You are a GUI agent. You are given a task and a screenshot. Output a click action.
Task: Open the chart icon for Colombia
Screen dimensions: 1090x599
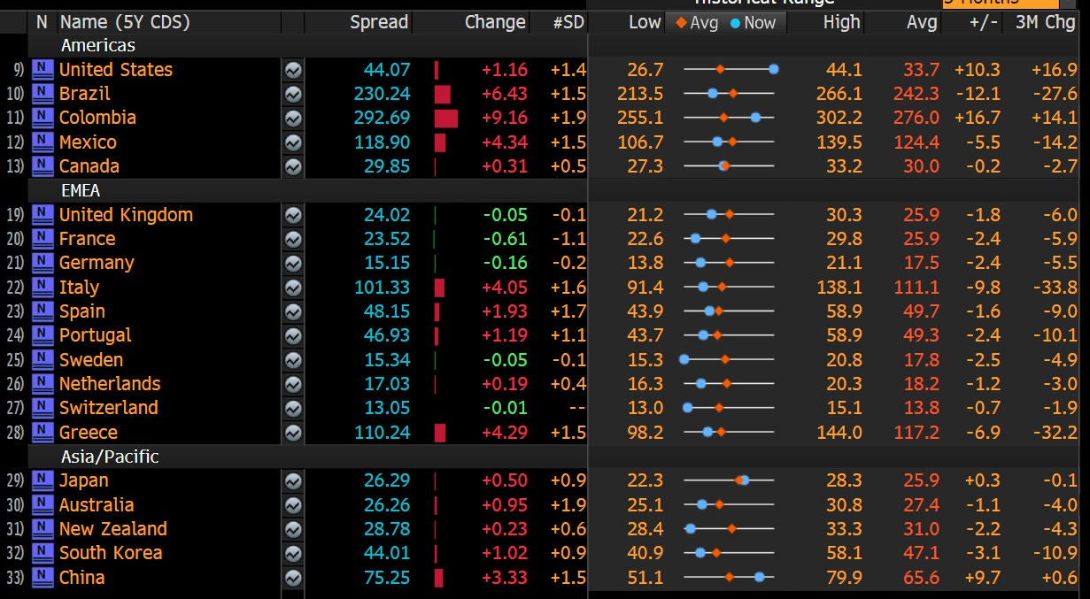tap(293, 118)
